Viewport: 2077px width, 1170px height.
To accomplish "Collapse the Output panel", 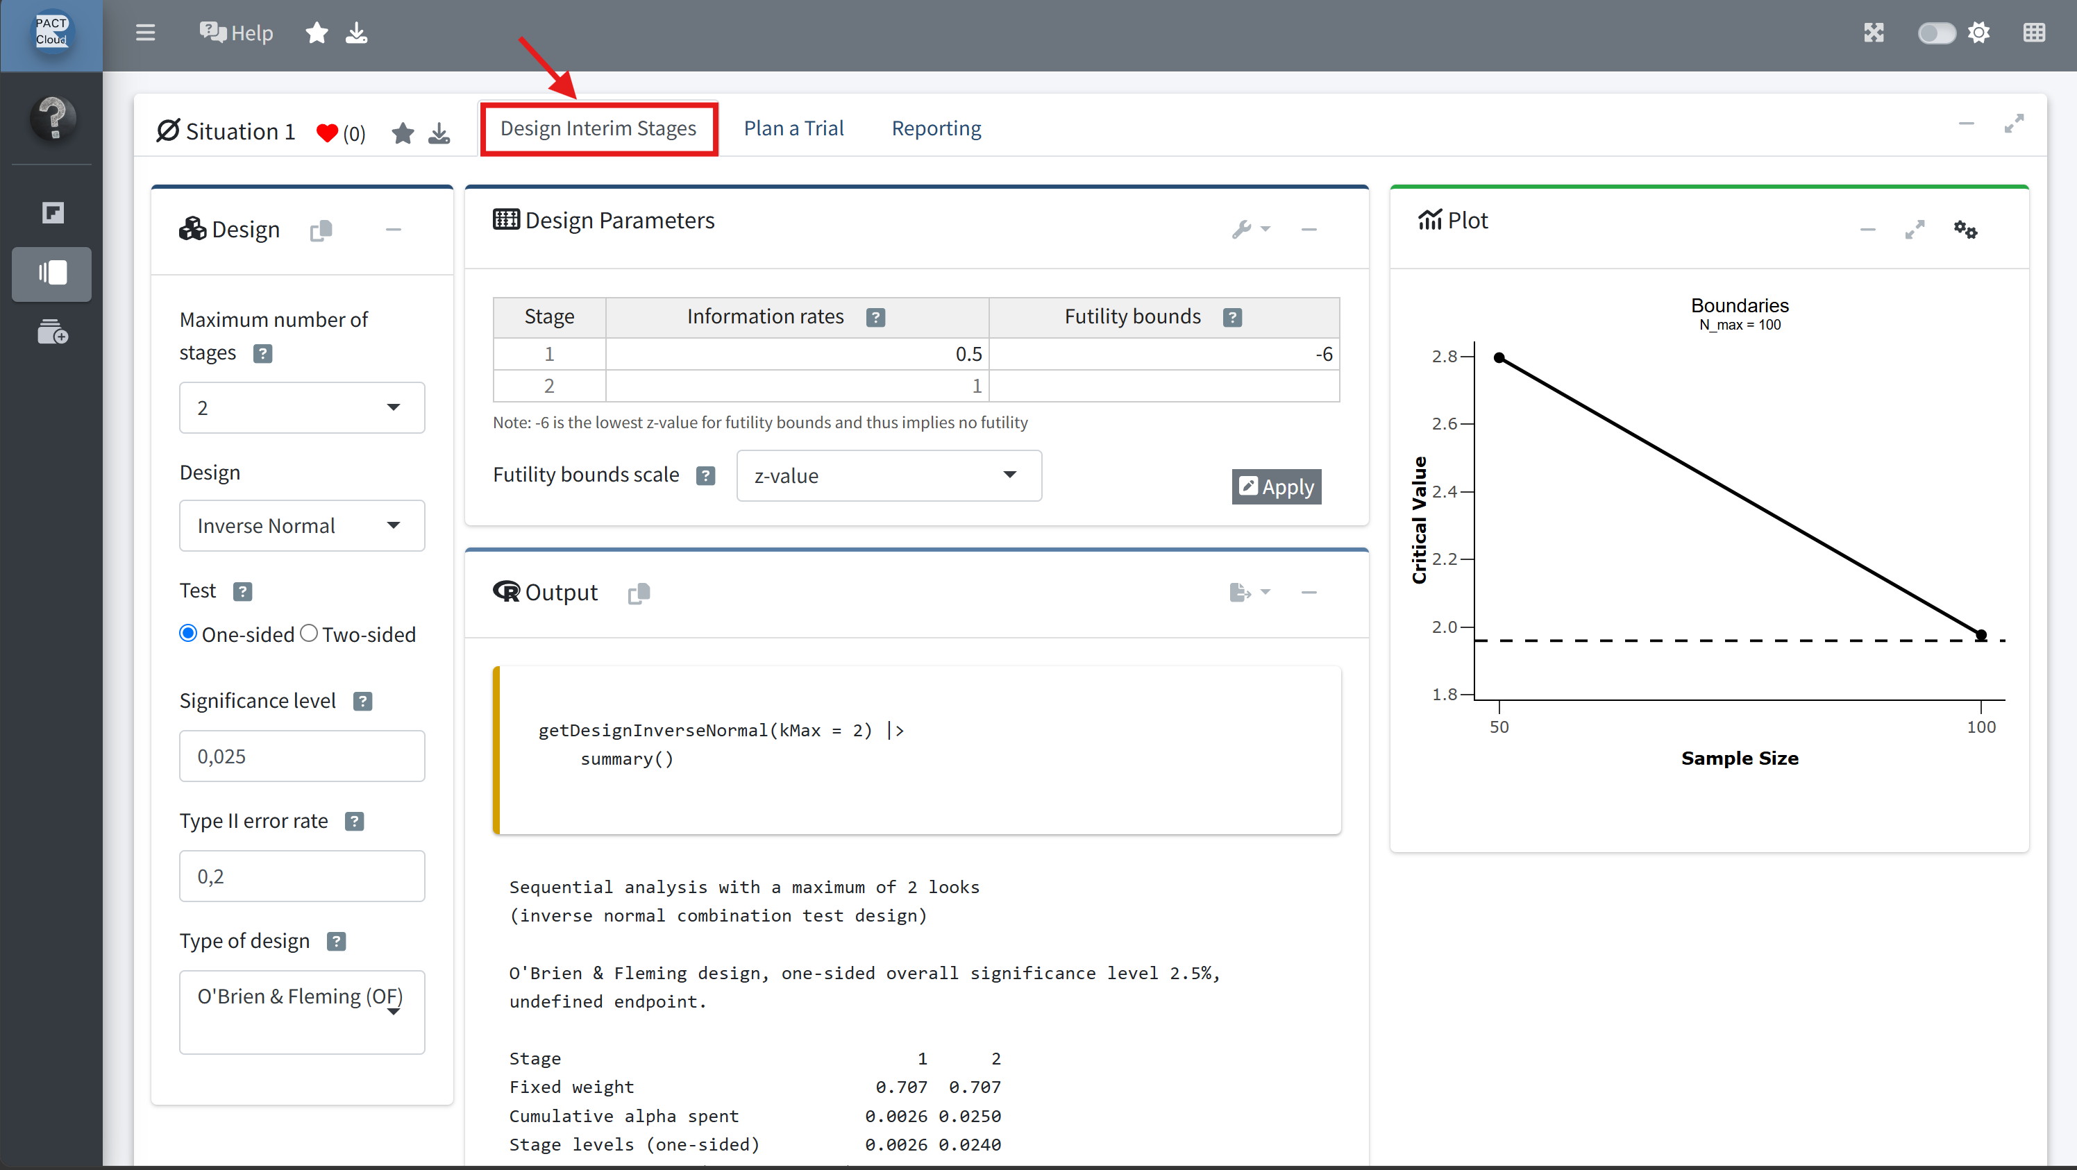I will [1309, 592].
